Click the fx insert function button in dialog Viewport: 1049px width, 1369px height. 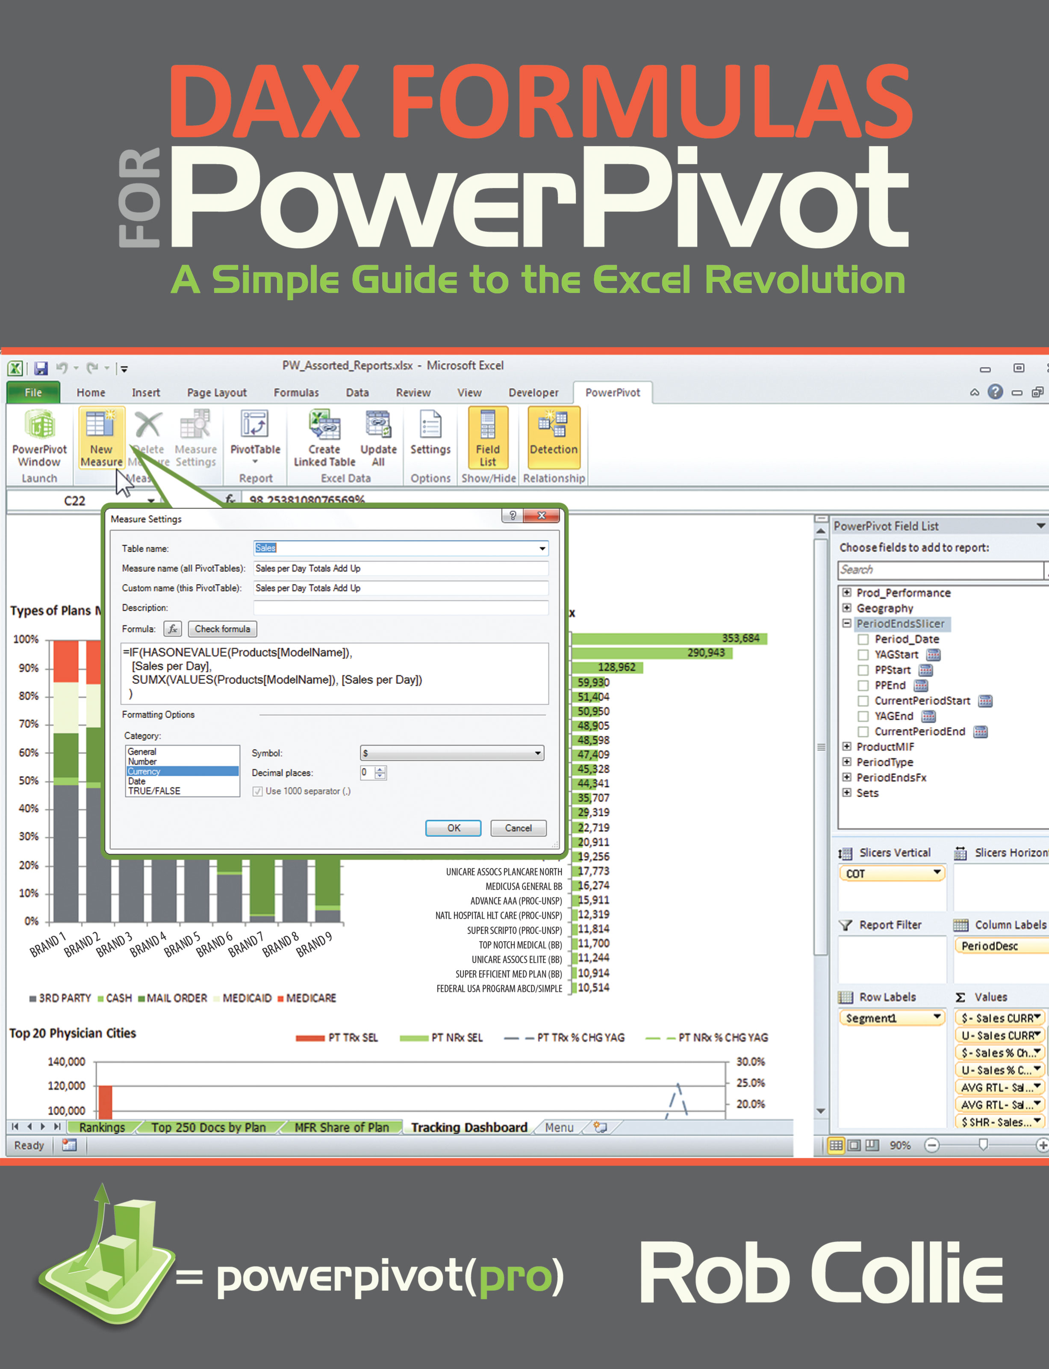173,629
